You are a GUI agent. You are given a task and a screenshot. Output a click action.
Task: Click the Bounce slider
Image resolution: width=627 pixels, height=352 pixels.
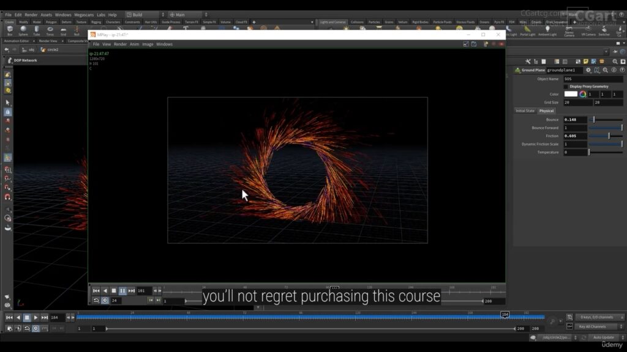point(606,120)
